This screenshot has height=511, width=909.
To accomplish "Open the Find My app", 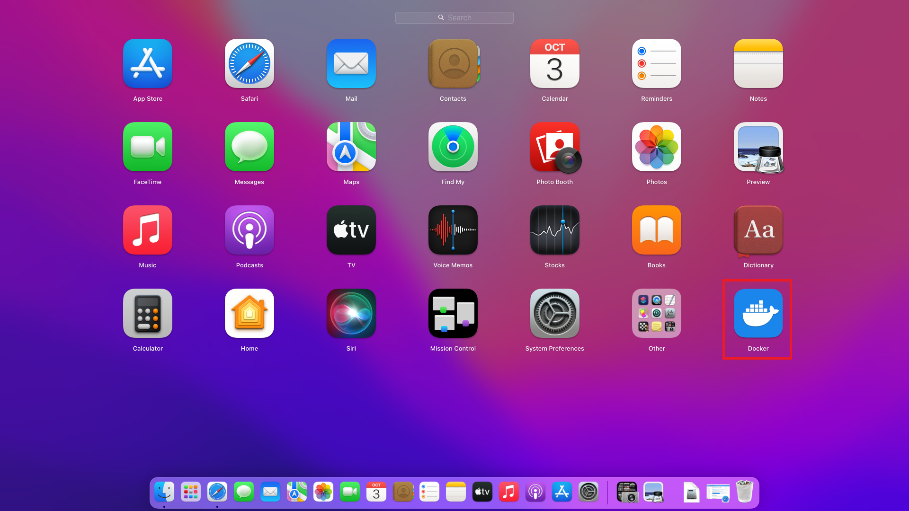I will pos(453,147).
